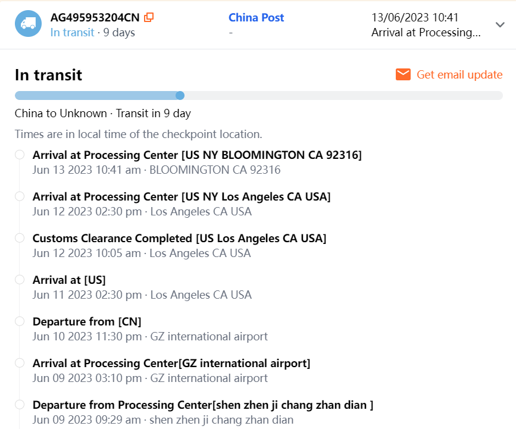Click the Customs Clearance Completed checkpoint marker
Viewport: 516px width, 429px height.
(20, 238)
